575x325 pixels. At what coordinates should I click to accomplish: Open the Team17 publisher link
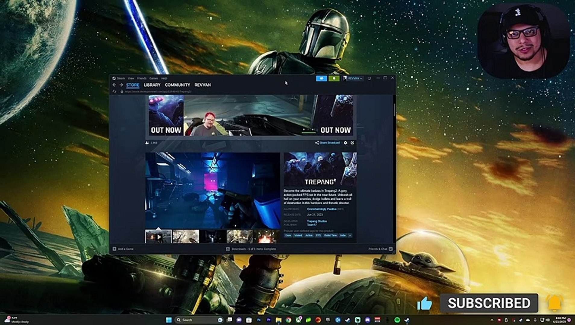pos(312,225)
